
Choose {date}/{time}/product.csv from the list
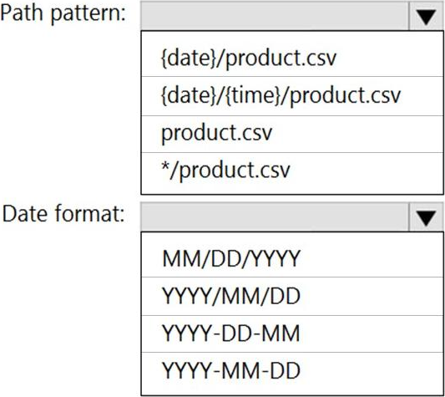click(292, 96)
